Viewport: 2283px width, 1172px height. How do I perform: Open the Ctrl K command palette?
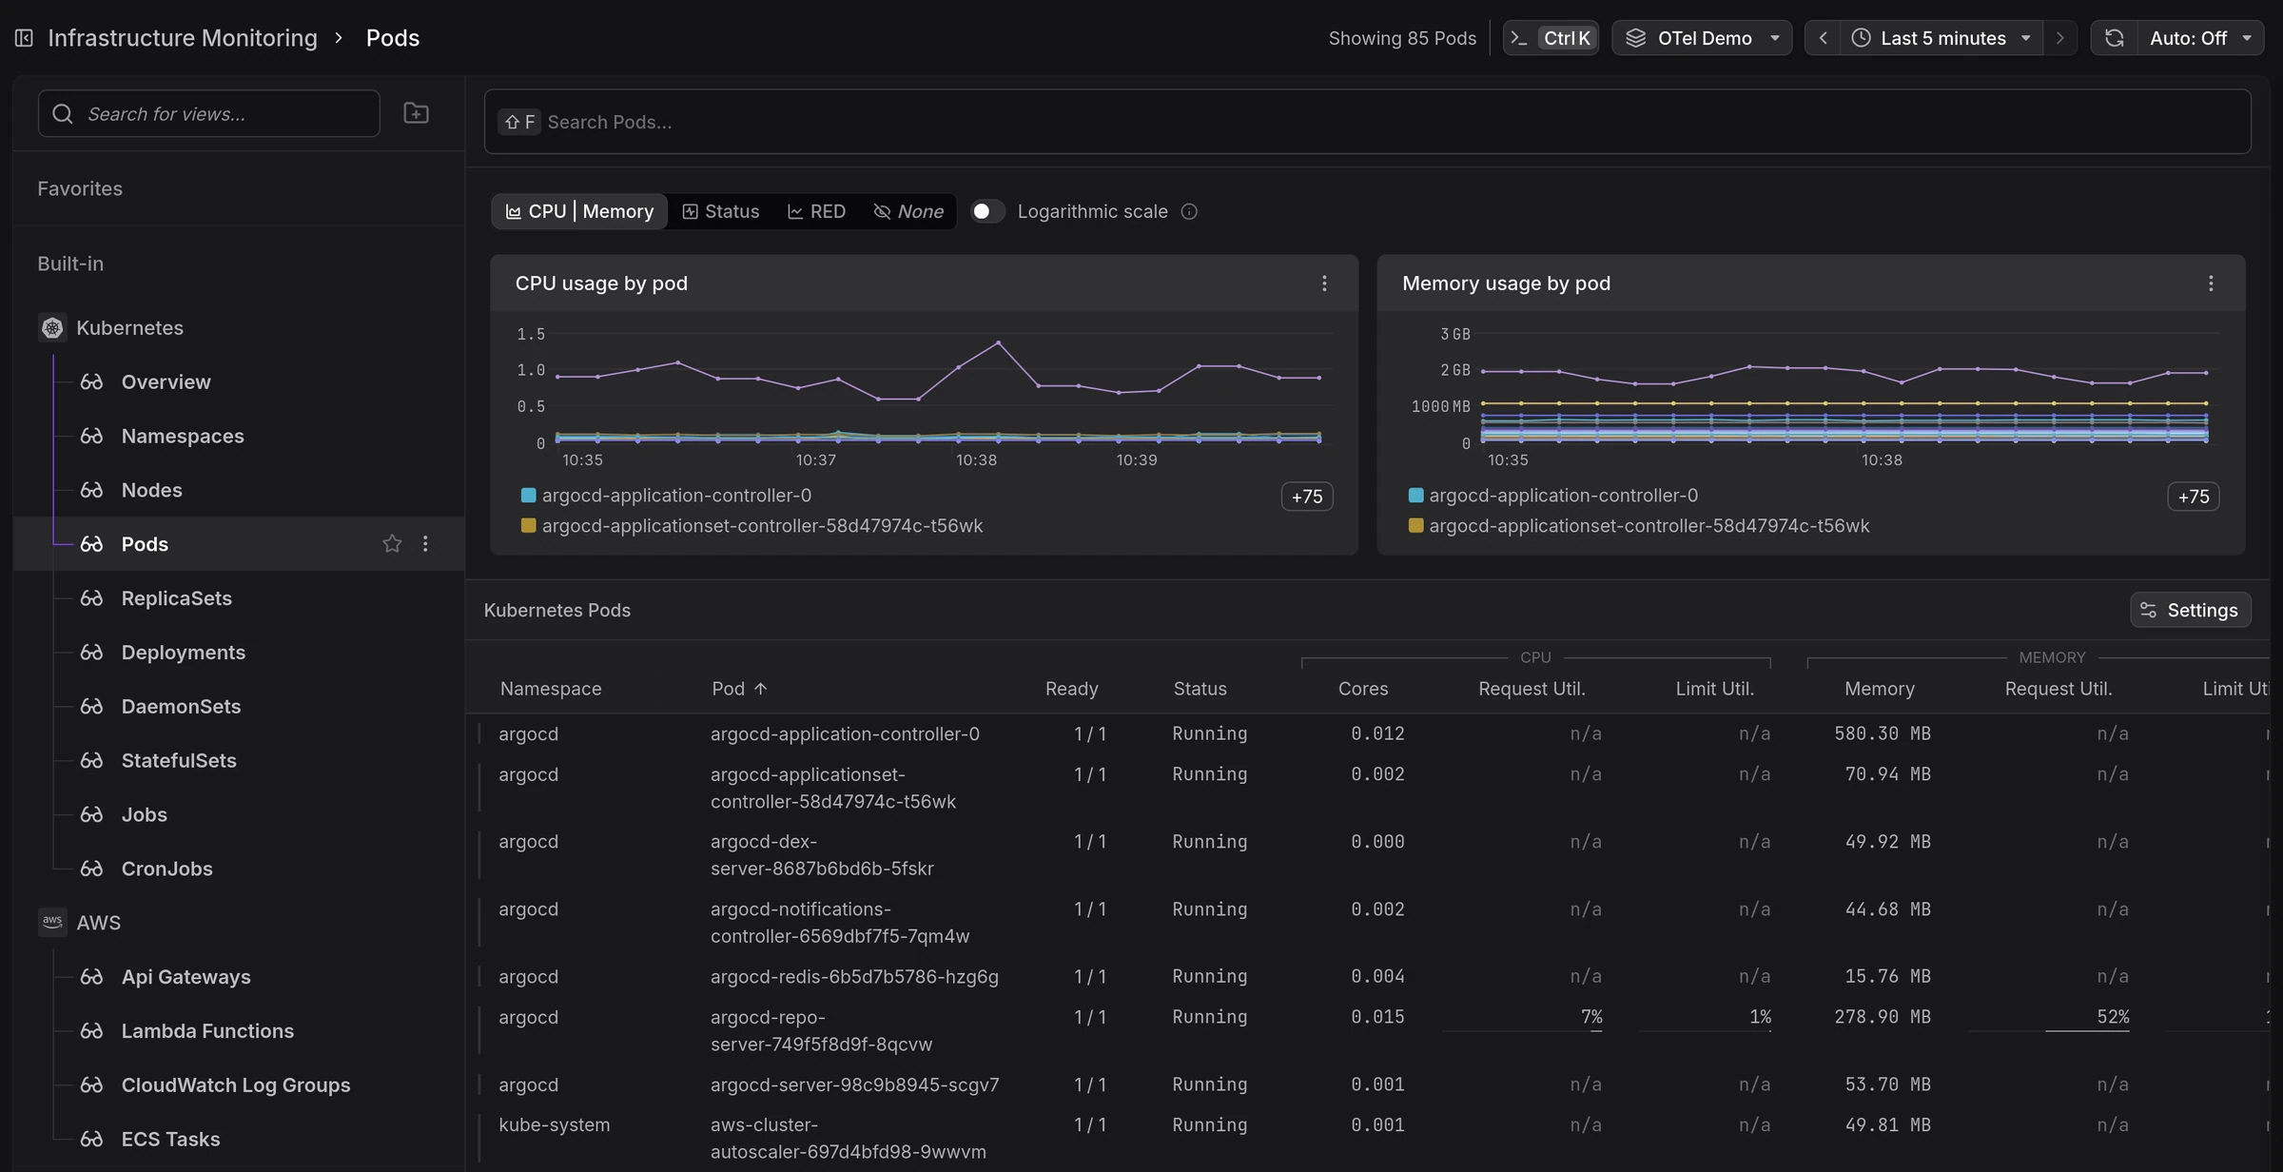tap(1551, 38)
